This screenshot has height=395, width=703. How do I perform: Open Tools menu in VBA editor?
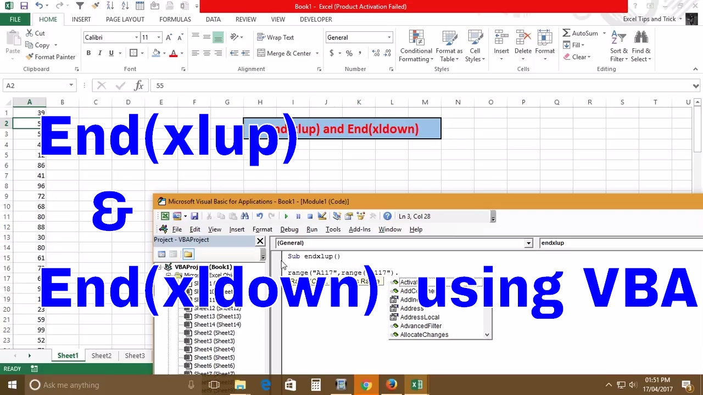(333, 229)
